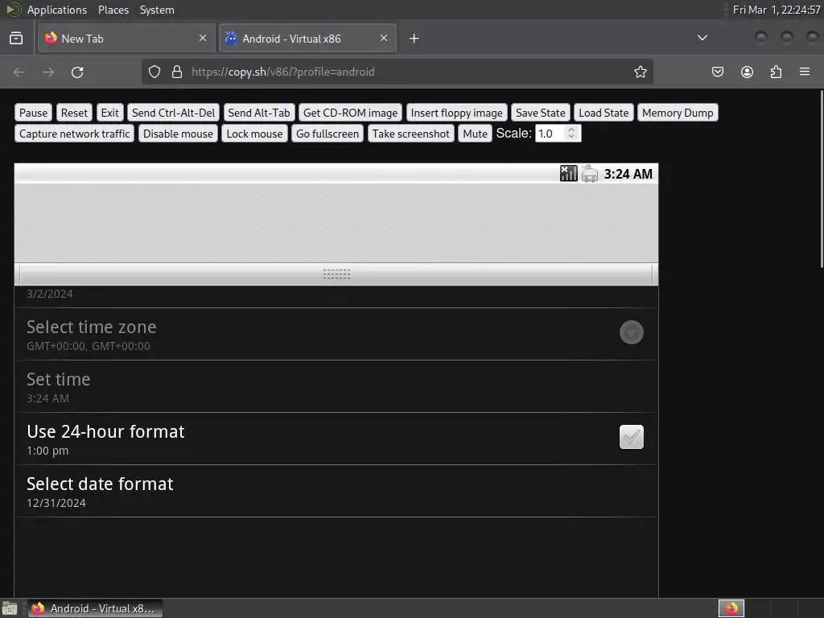Click the Android - Virtual x8... bottom panel task button
This screenshot has height=618, width=824.
pos(95,608)
